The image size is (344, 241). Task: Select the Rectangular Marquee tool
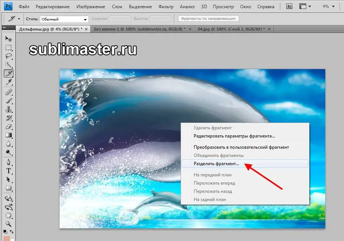coord(8,47)
